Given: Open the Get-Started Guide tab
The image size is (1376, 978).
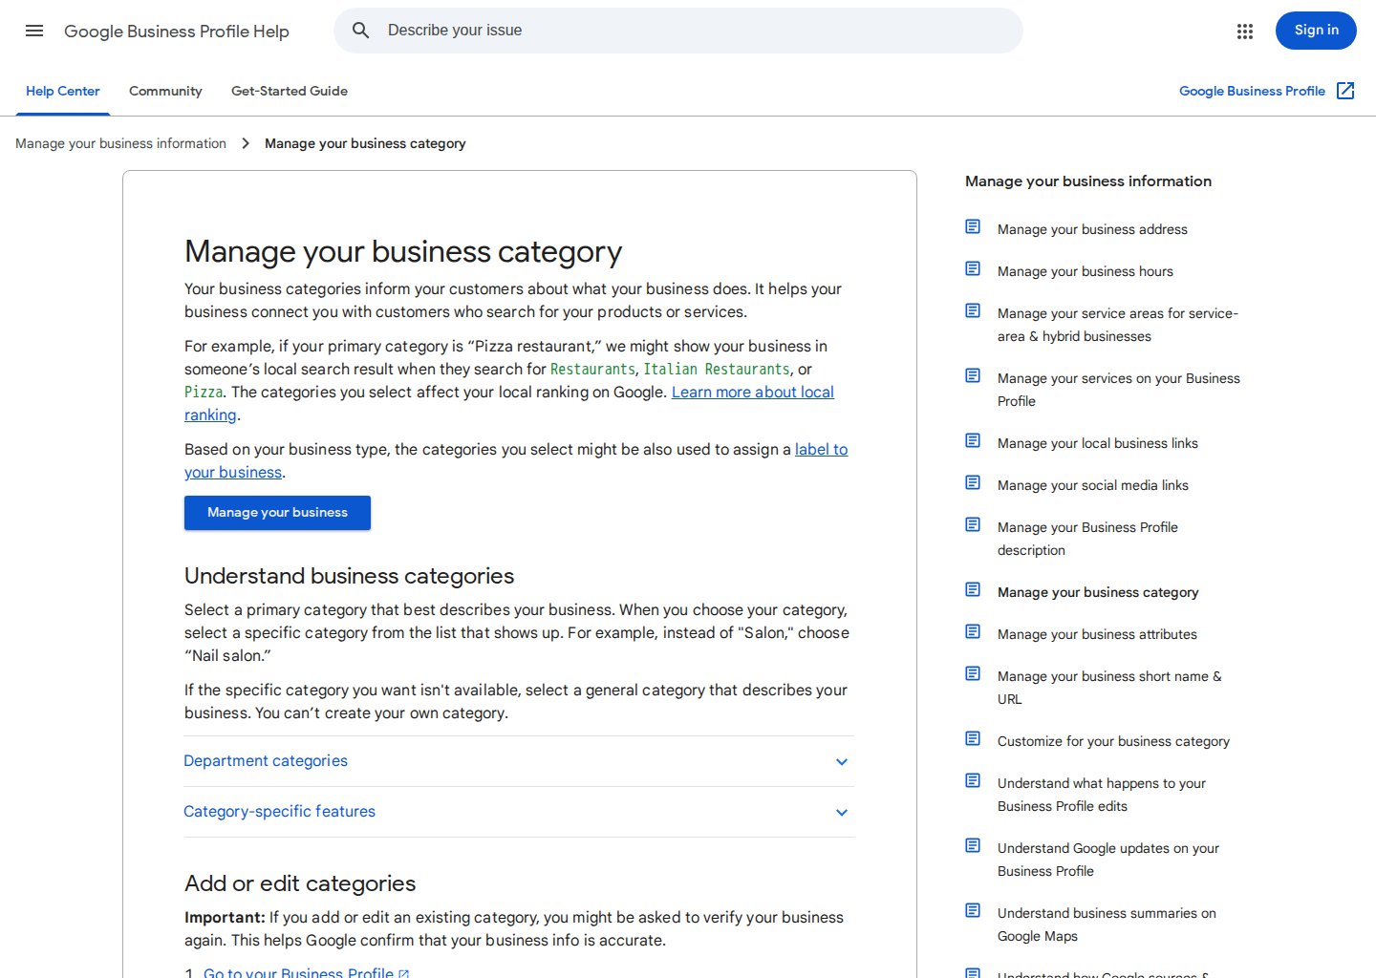Looking at the screenshot, I should point(290,91).
